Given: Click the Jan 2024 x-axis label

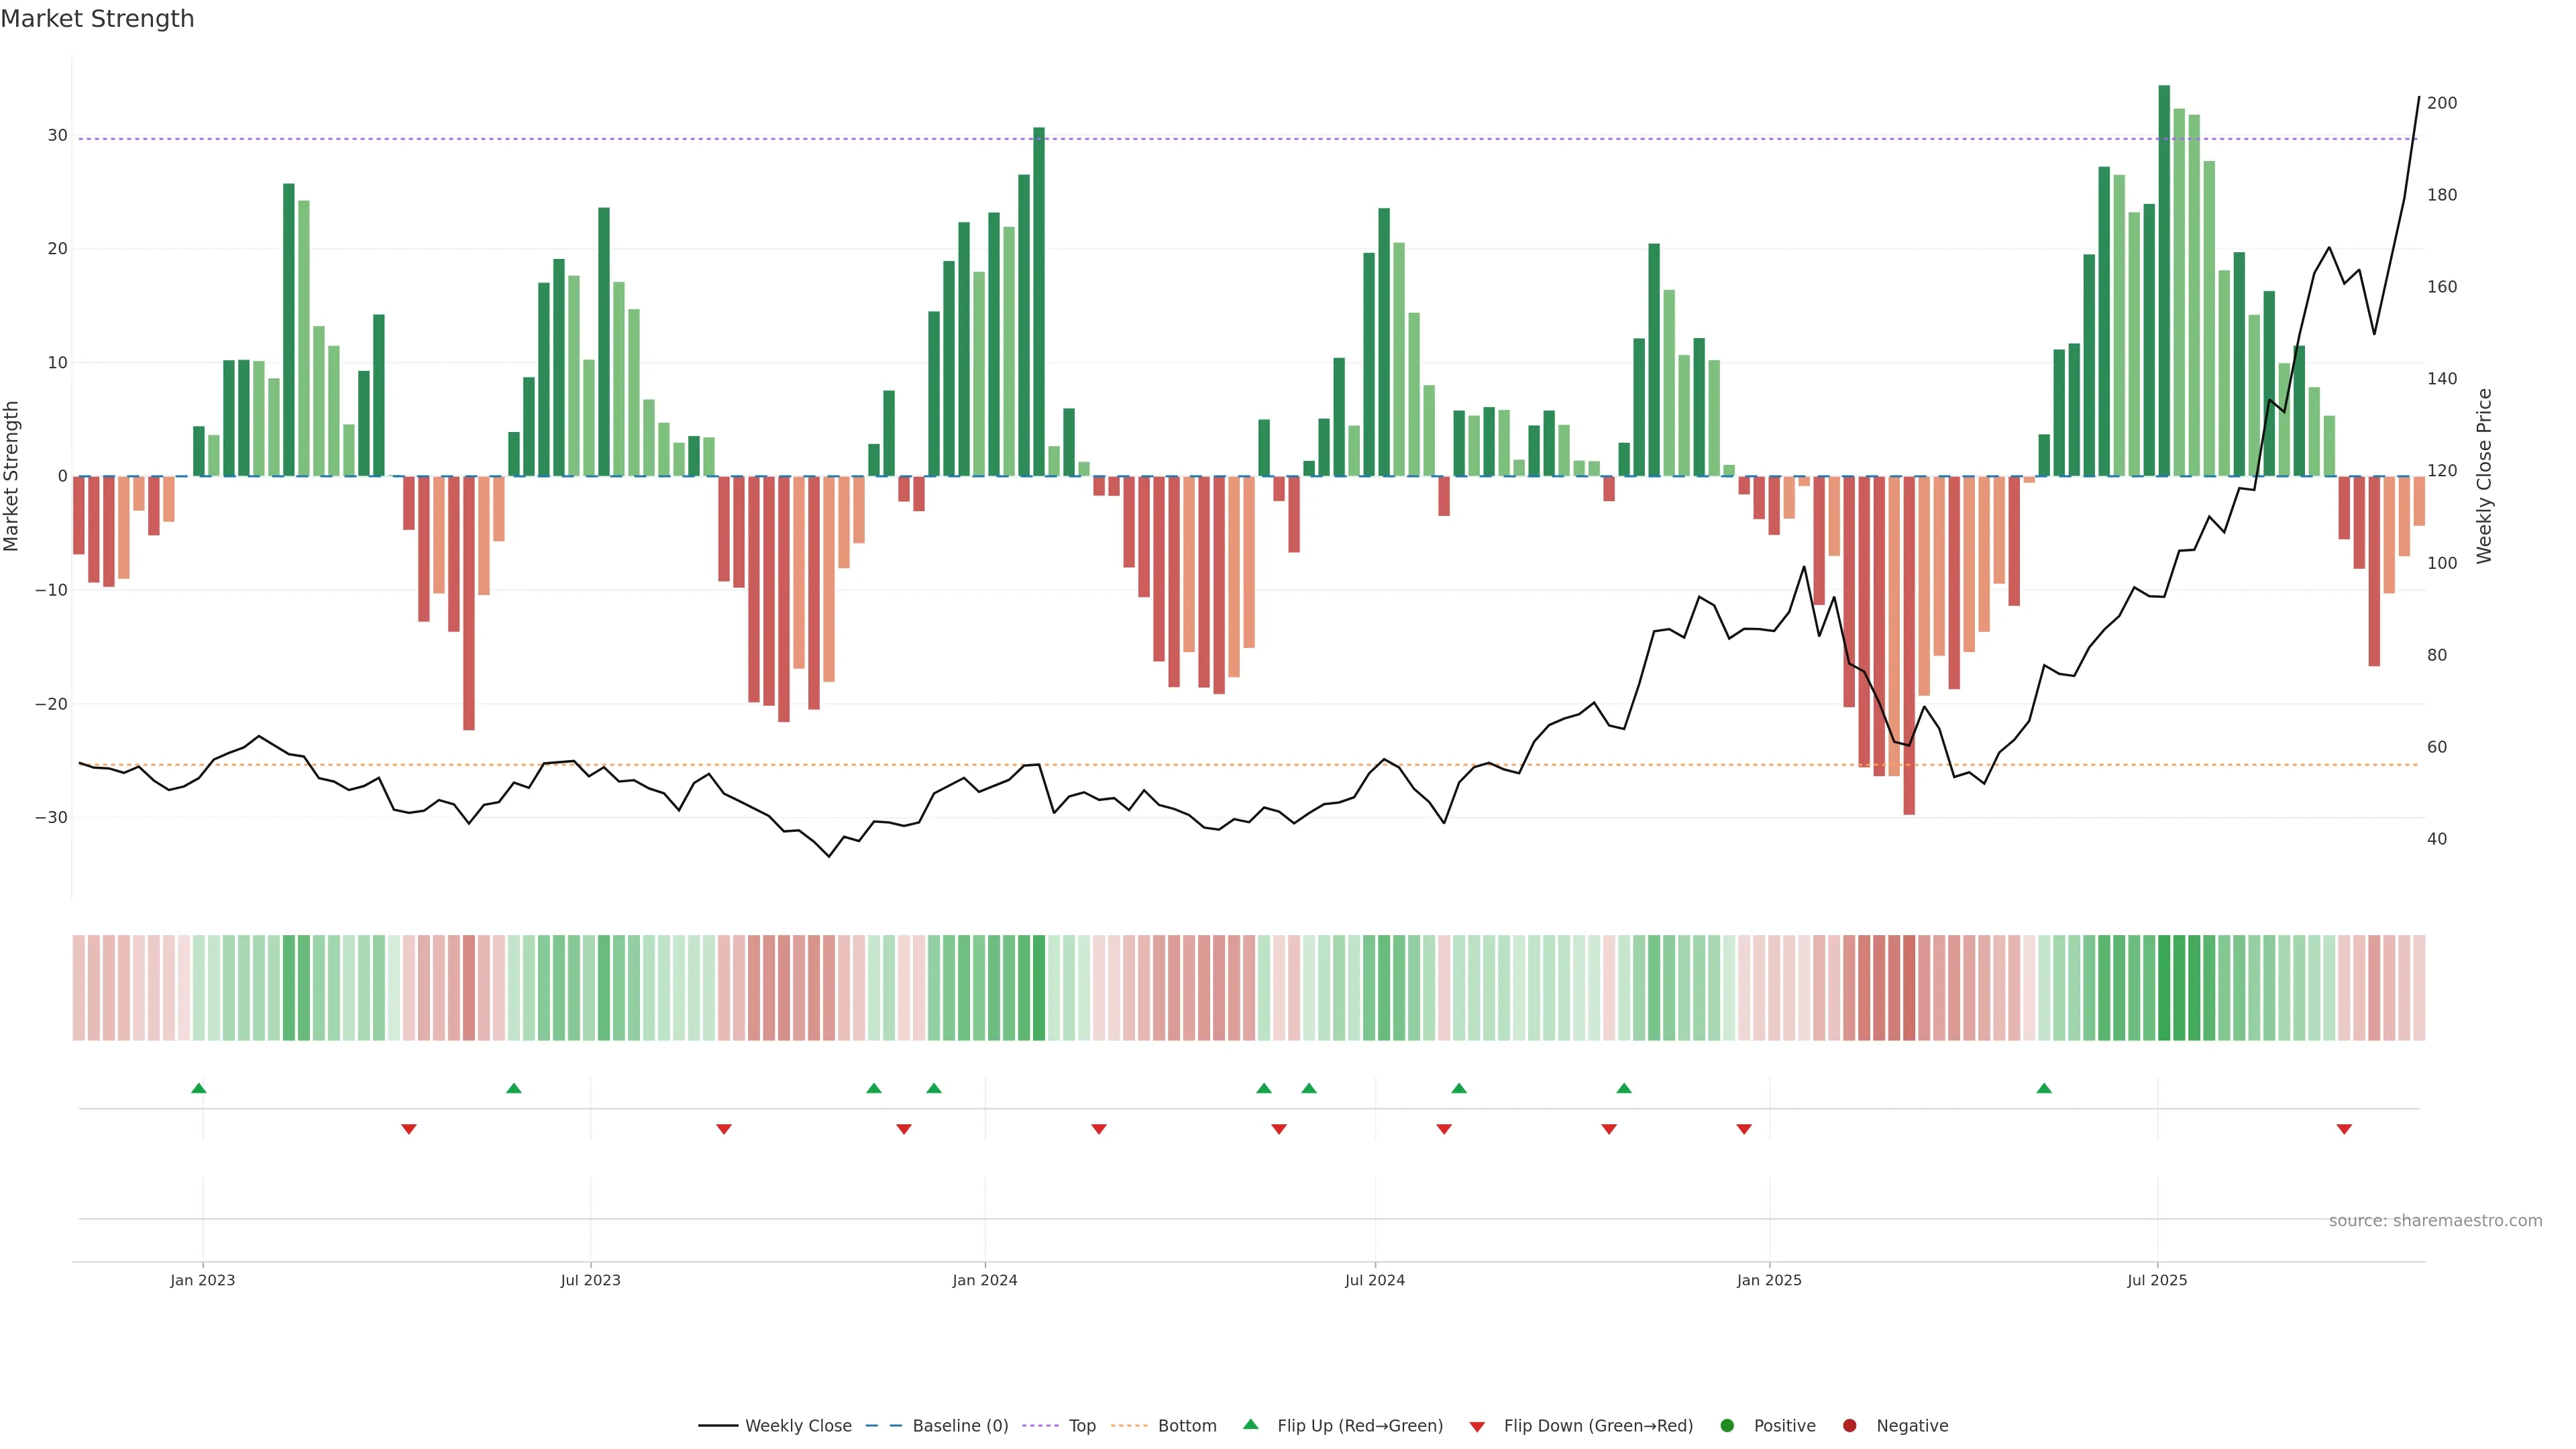Looking at the screenshot, I should pyautogui.click(x=985, y=1280).
